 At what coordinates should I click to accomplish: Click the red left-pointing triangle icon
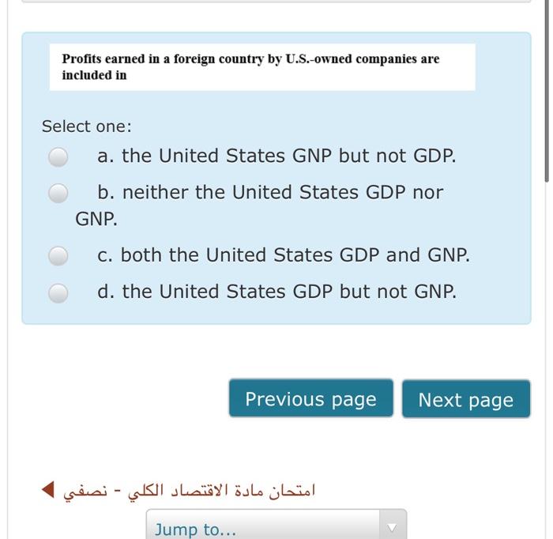48,490
